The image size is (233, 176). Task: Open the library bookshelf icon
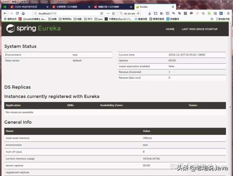tap(161, 13)
